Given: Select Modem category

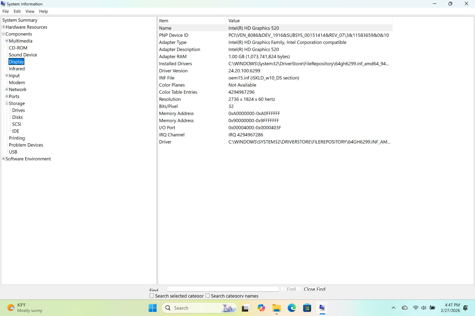Looking at the screenshot, I should 17,82.
